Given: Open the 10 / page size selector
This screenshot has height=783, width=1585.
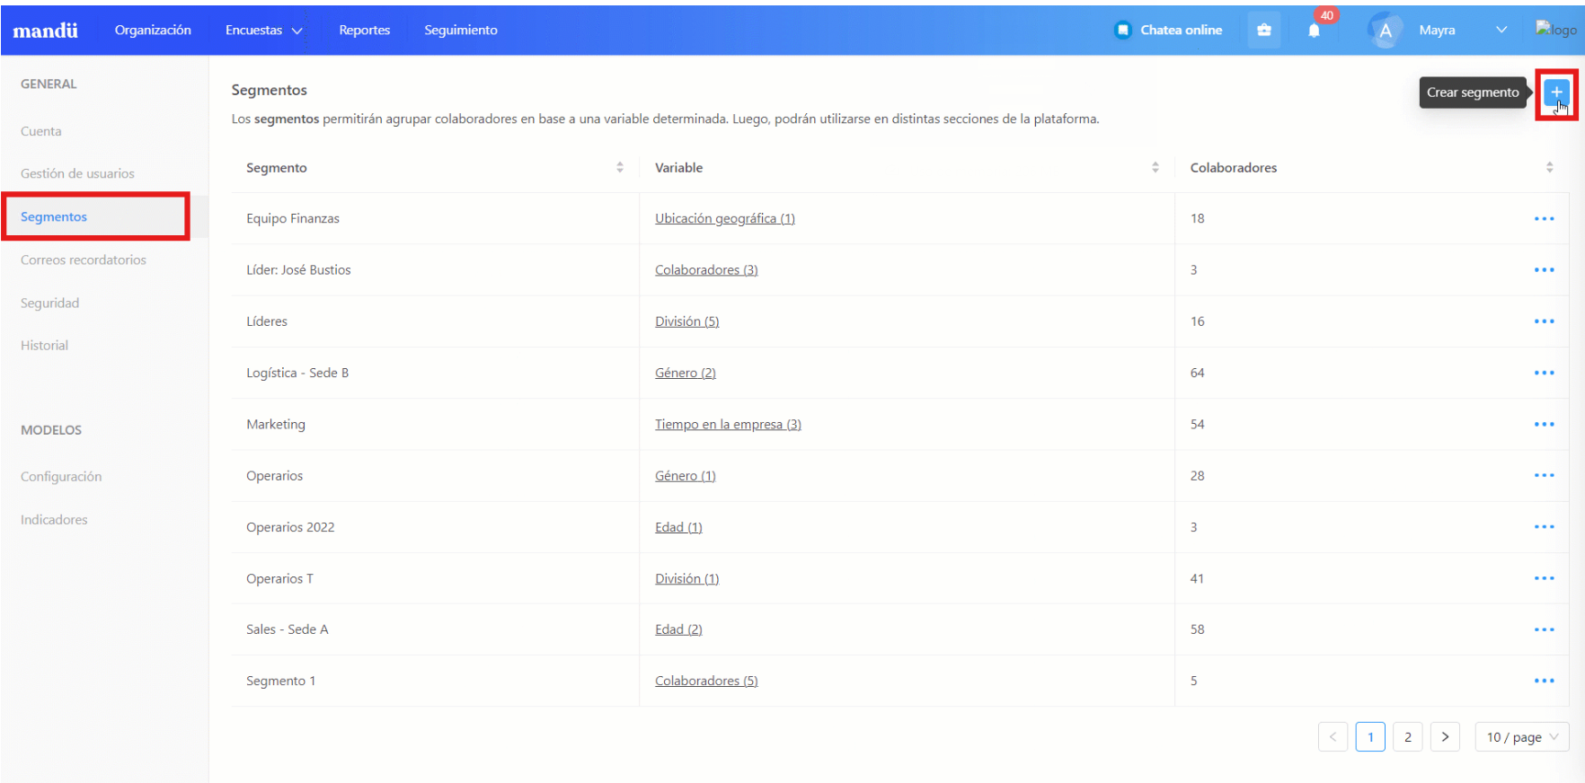Looking at the screenshot, I should click(x=1522, y=737).
